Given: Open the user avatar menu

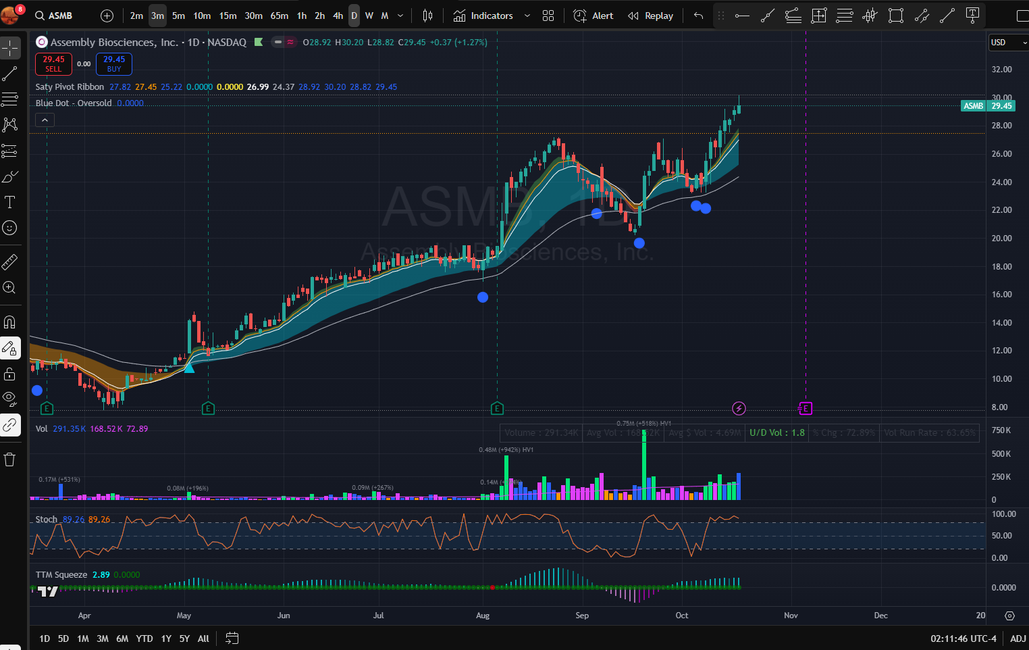Looking at the screenshot, I should pos(10,14).
